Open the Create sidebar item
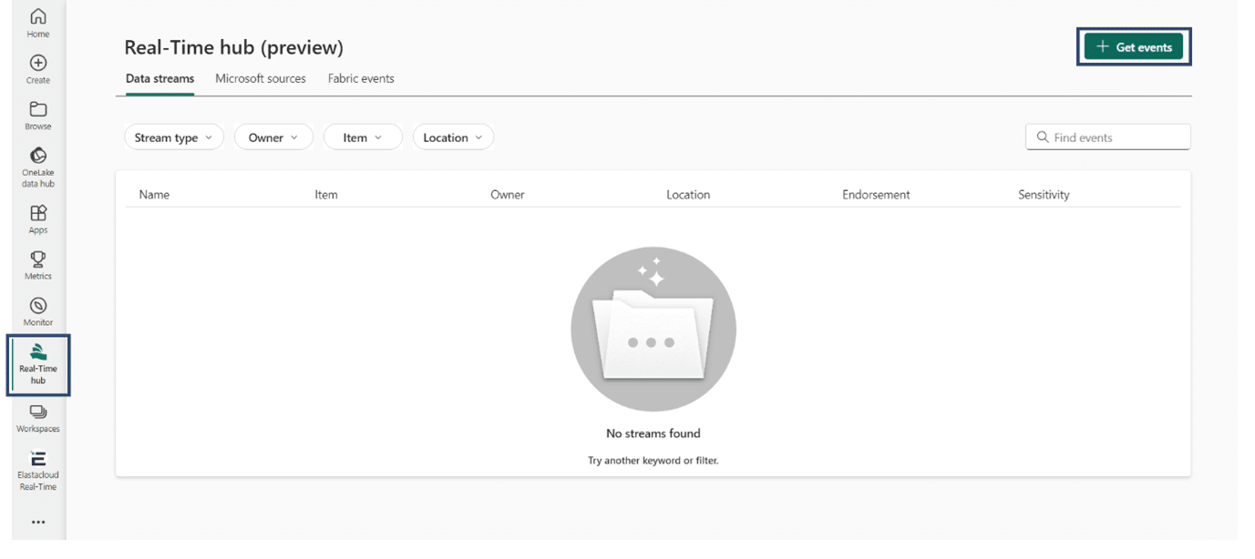The height and width of the screenshot is (559, 1255). 38,69
